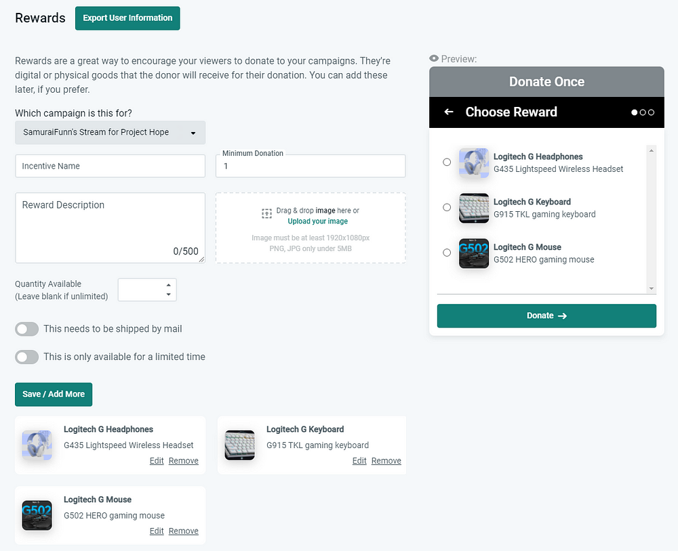The image size is (678, 551).
Task: Increase quantity with the up stepper arrow
Action: click(x=169, y=285)
